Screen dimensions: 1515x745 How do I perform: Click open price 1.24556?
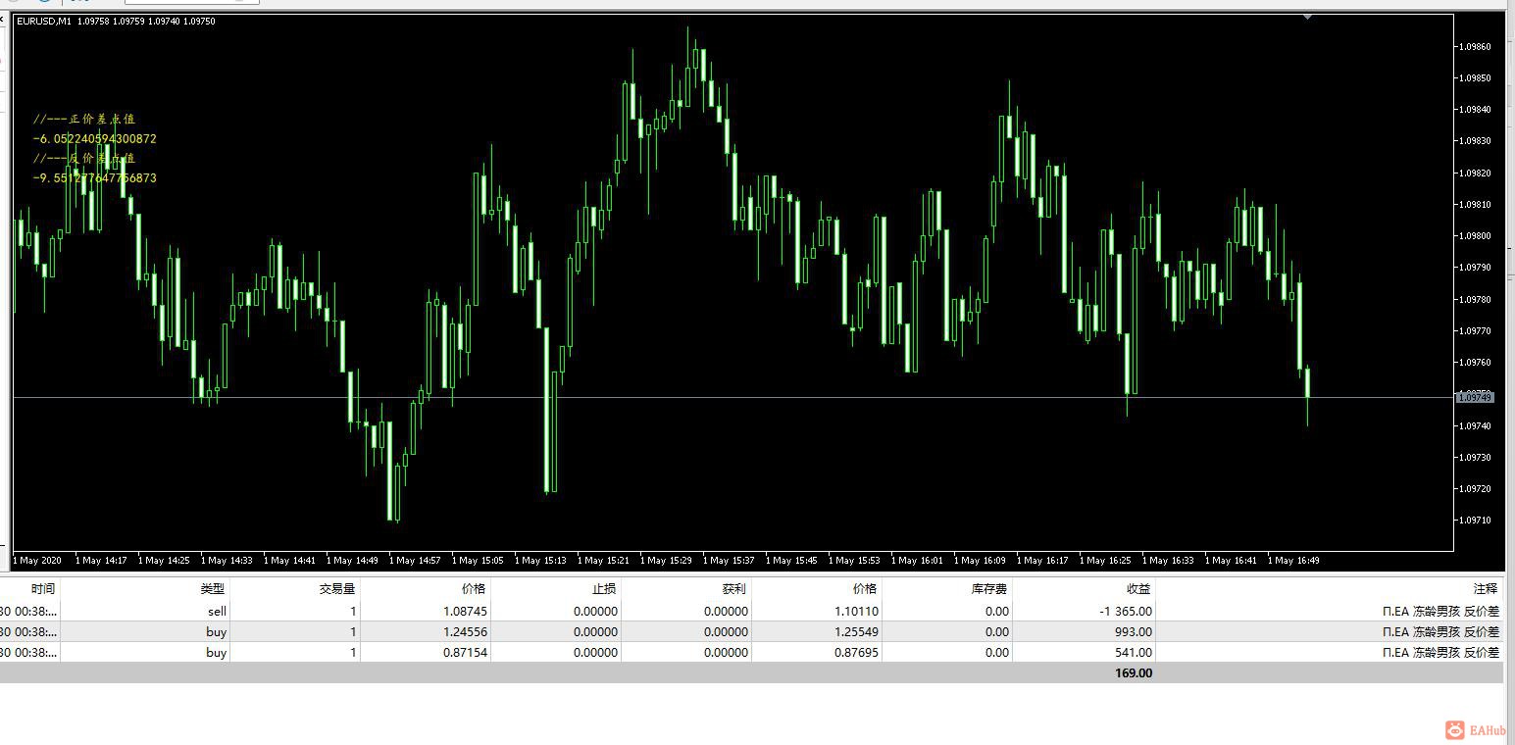pos(467,631)
